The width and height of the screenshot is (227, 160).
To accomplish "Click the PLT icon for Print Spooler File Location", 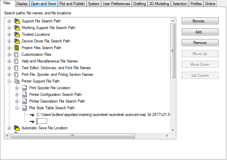I will [24, 88].
